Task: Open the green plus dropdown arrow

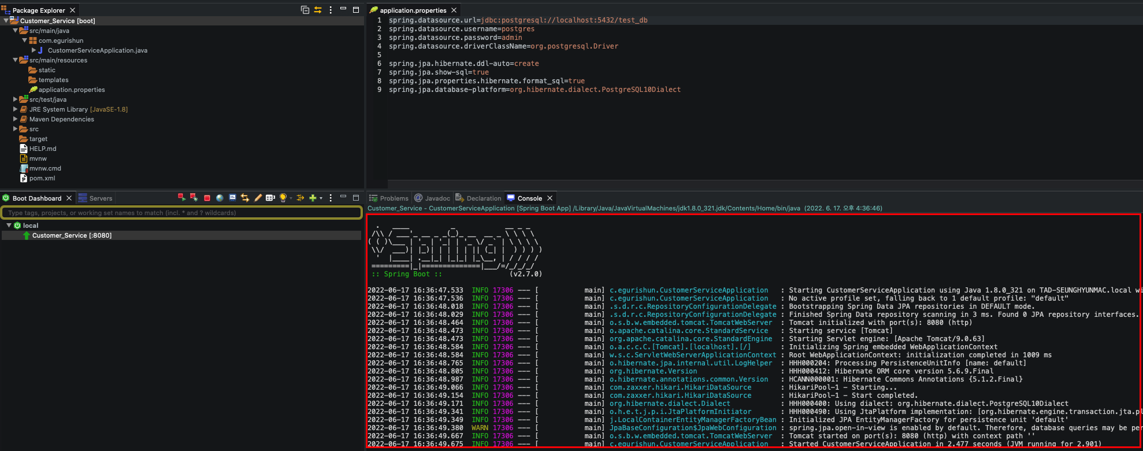Action: (321, 198)
